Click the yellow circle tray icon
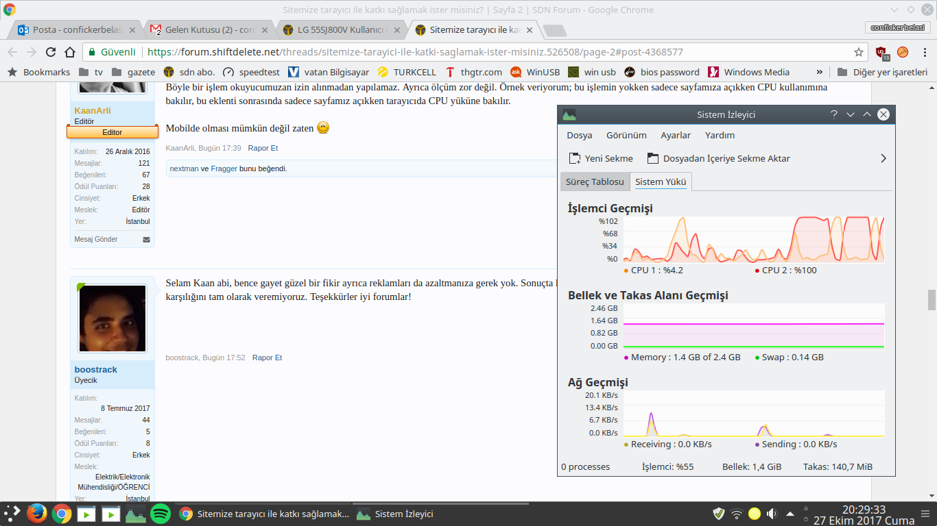This screenshot has height=526, width=937. point(755,514)
